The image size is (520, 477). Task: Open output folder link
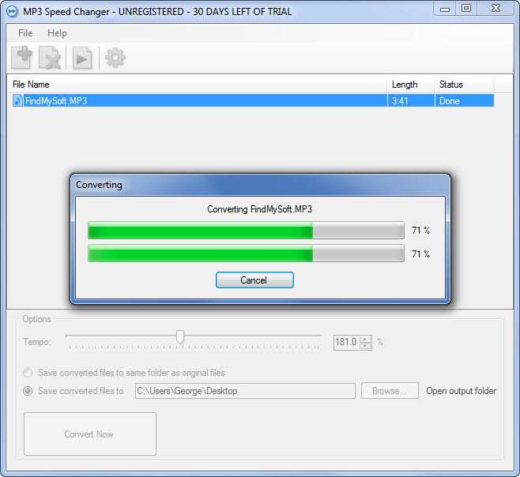tap(461, 391)
